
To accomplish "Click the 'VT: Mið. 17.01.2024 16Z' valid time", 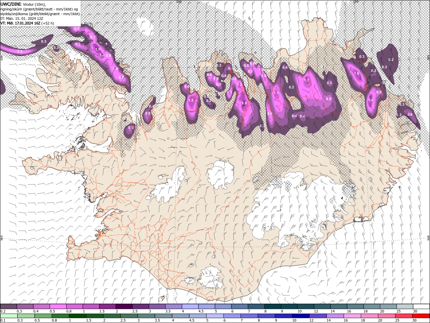I will pos(20,23).
